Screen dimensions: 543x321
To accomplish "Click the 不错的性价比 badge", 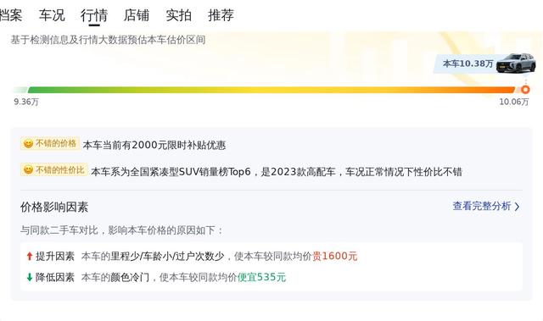I will click(54, 170).
